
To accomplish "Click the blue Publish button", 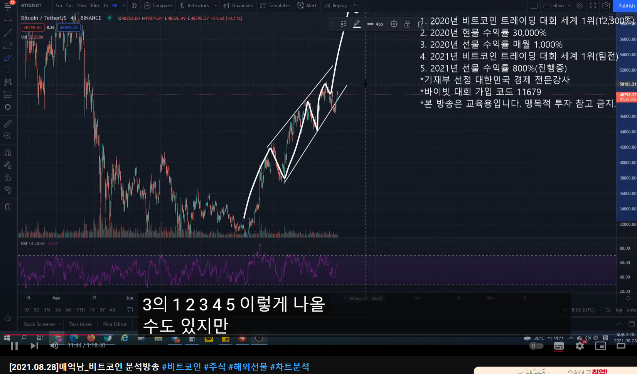I will 626,5.
